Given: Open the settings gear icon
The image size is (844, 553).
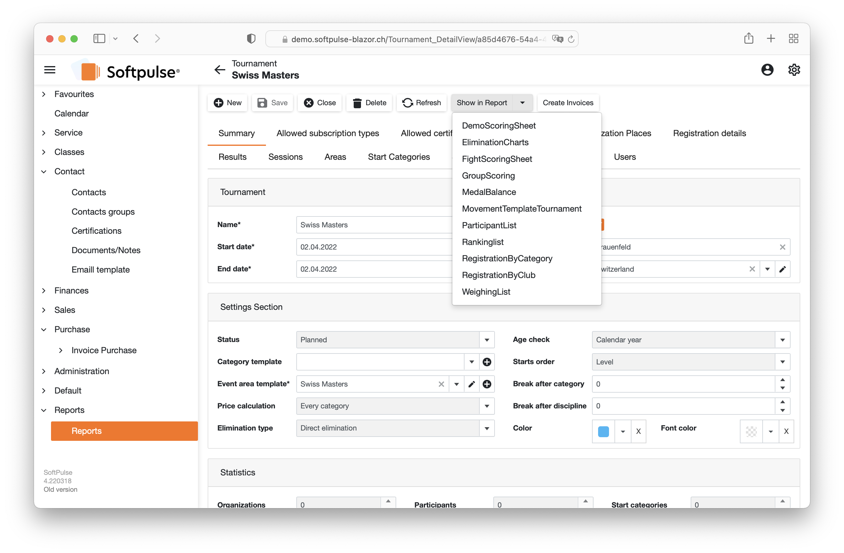Looking at the screenshot, I should pos(794,70).
